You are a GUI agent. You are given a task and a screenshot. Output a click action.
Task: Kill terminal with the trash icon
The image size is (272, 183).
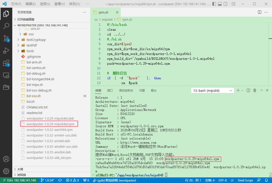pyautogui.click(x=255, y=90)
